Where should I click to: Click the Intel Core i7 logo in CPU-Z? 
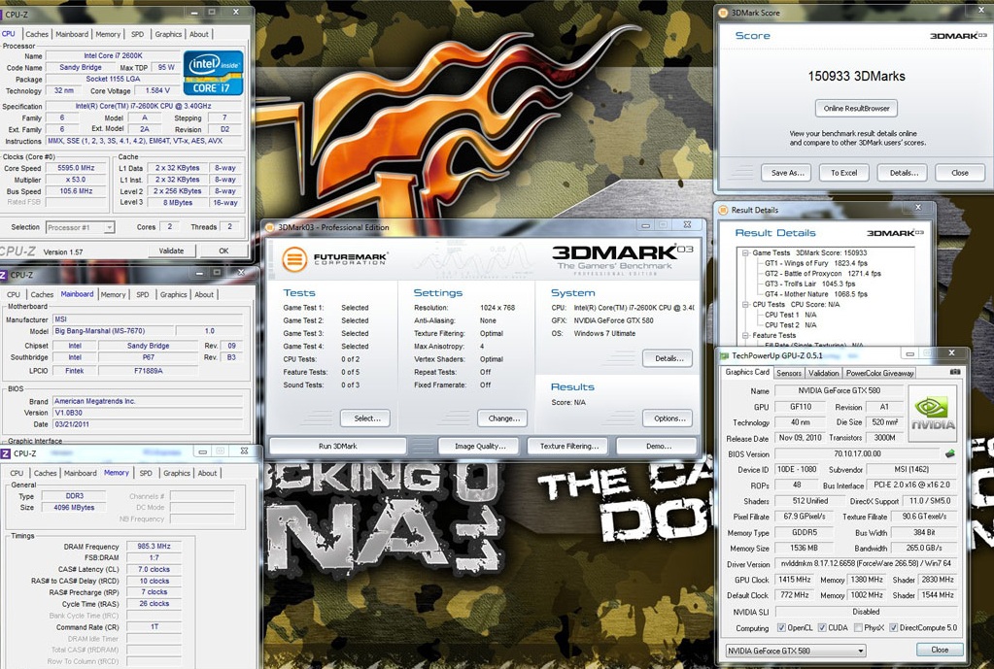tap(214, 73)
